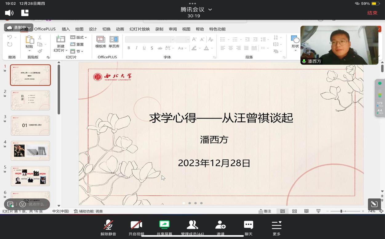Open the Chat (聊天) icon
The width and height of the screenshot is (385, 239).
[248, 225]
